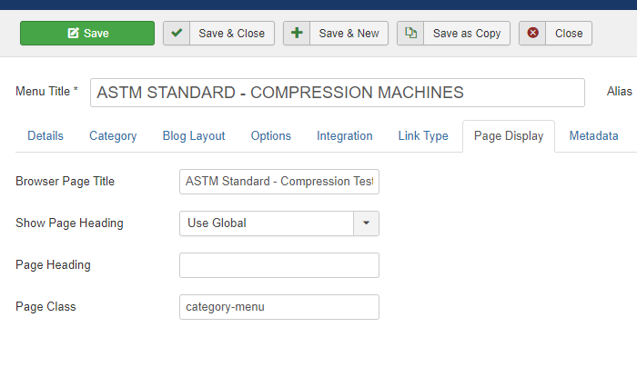The width and height of the screenshot is (637, 367).
Task: Click the red X close icon
Action: [532, 33]
